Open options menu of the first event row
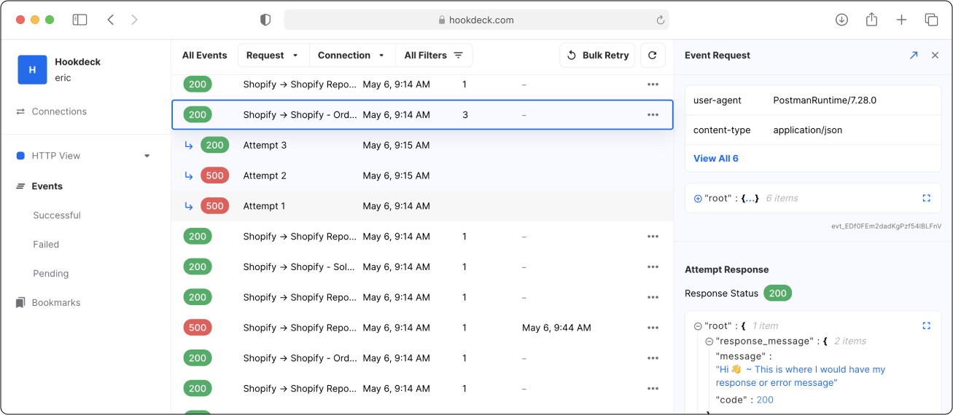 (x=653, y=84)
